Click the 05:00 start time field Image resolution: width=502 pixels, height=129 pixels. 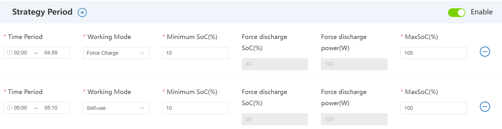pyautogui.click(x=20, y=108)
